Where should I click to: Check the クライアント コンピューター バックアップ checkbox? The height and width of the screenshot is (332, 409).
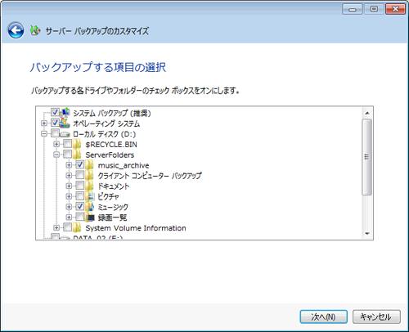[x=80, y=175]
